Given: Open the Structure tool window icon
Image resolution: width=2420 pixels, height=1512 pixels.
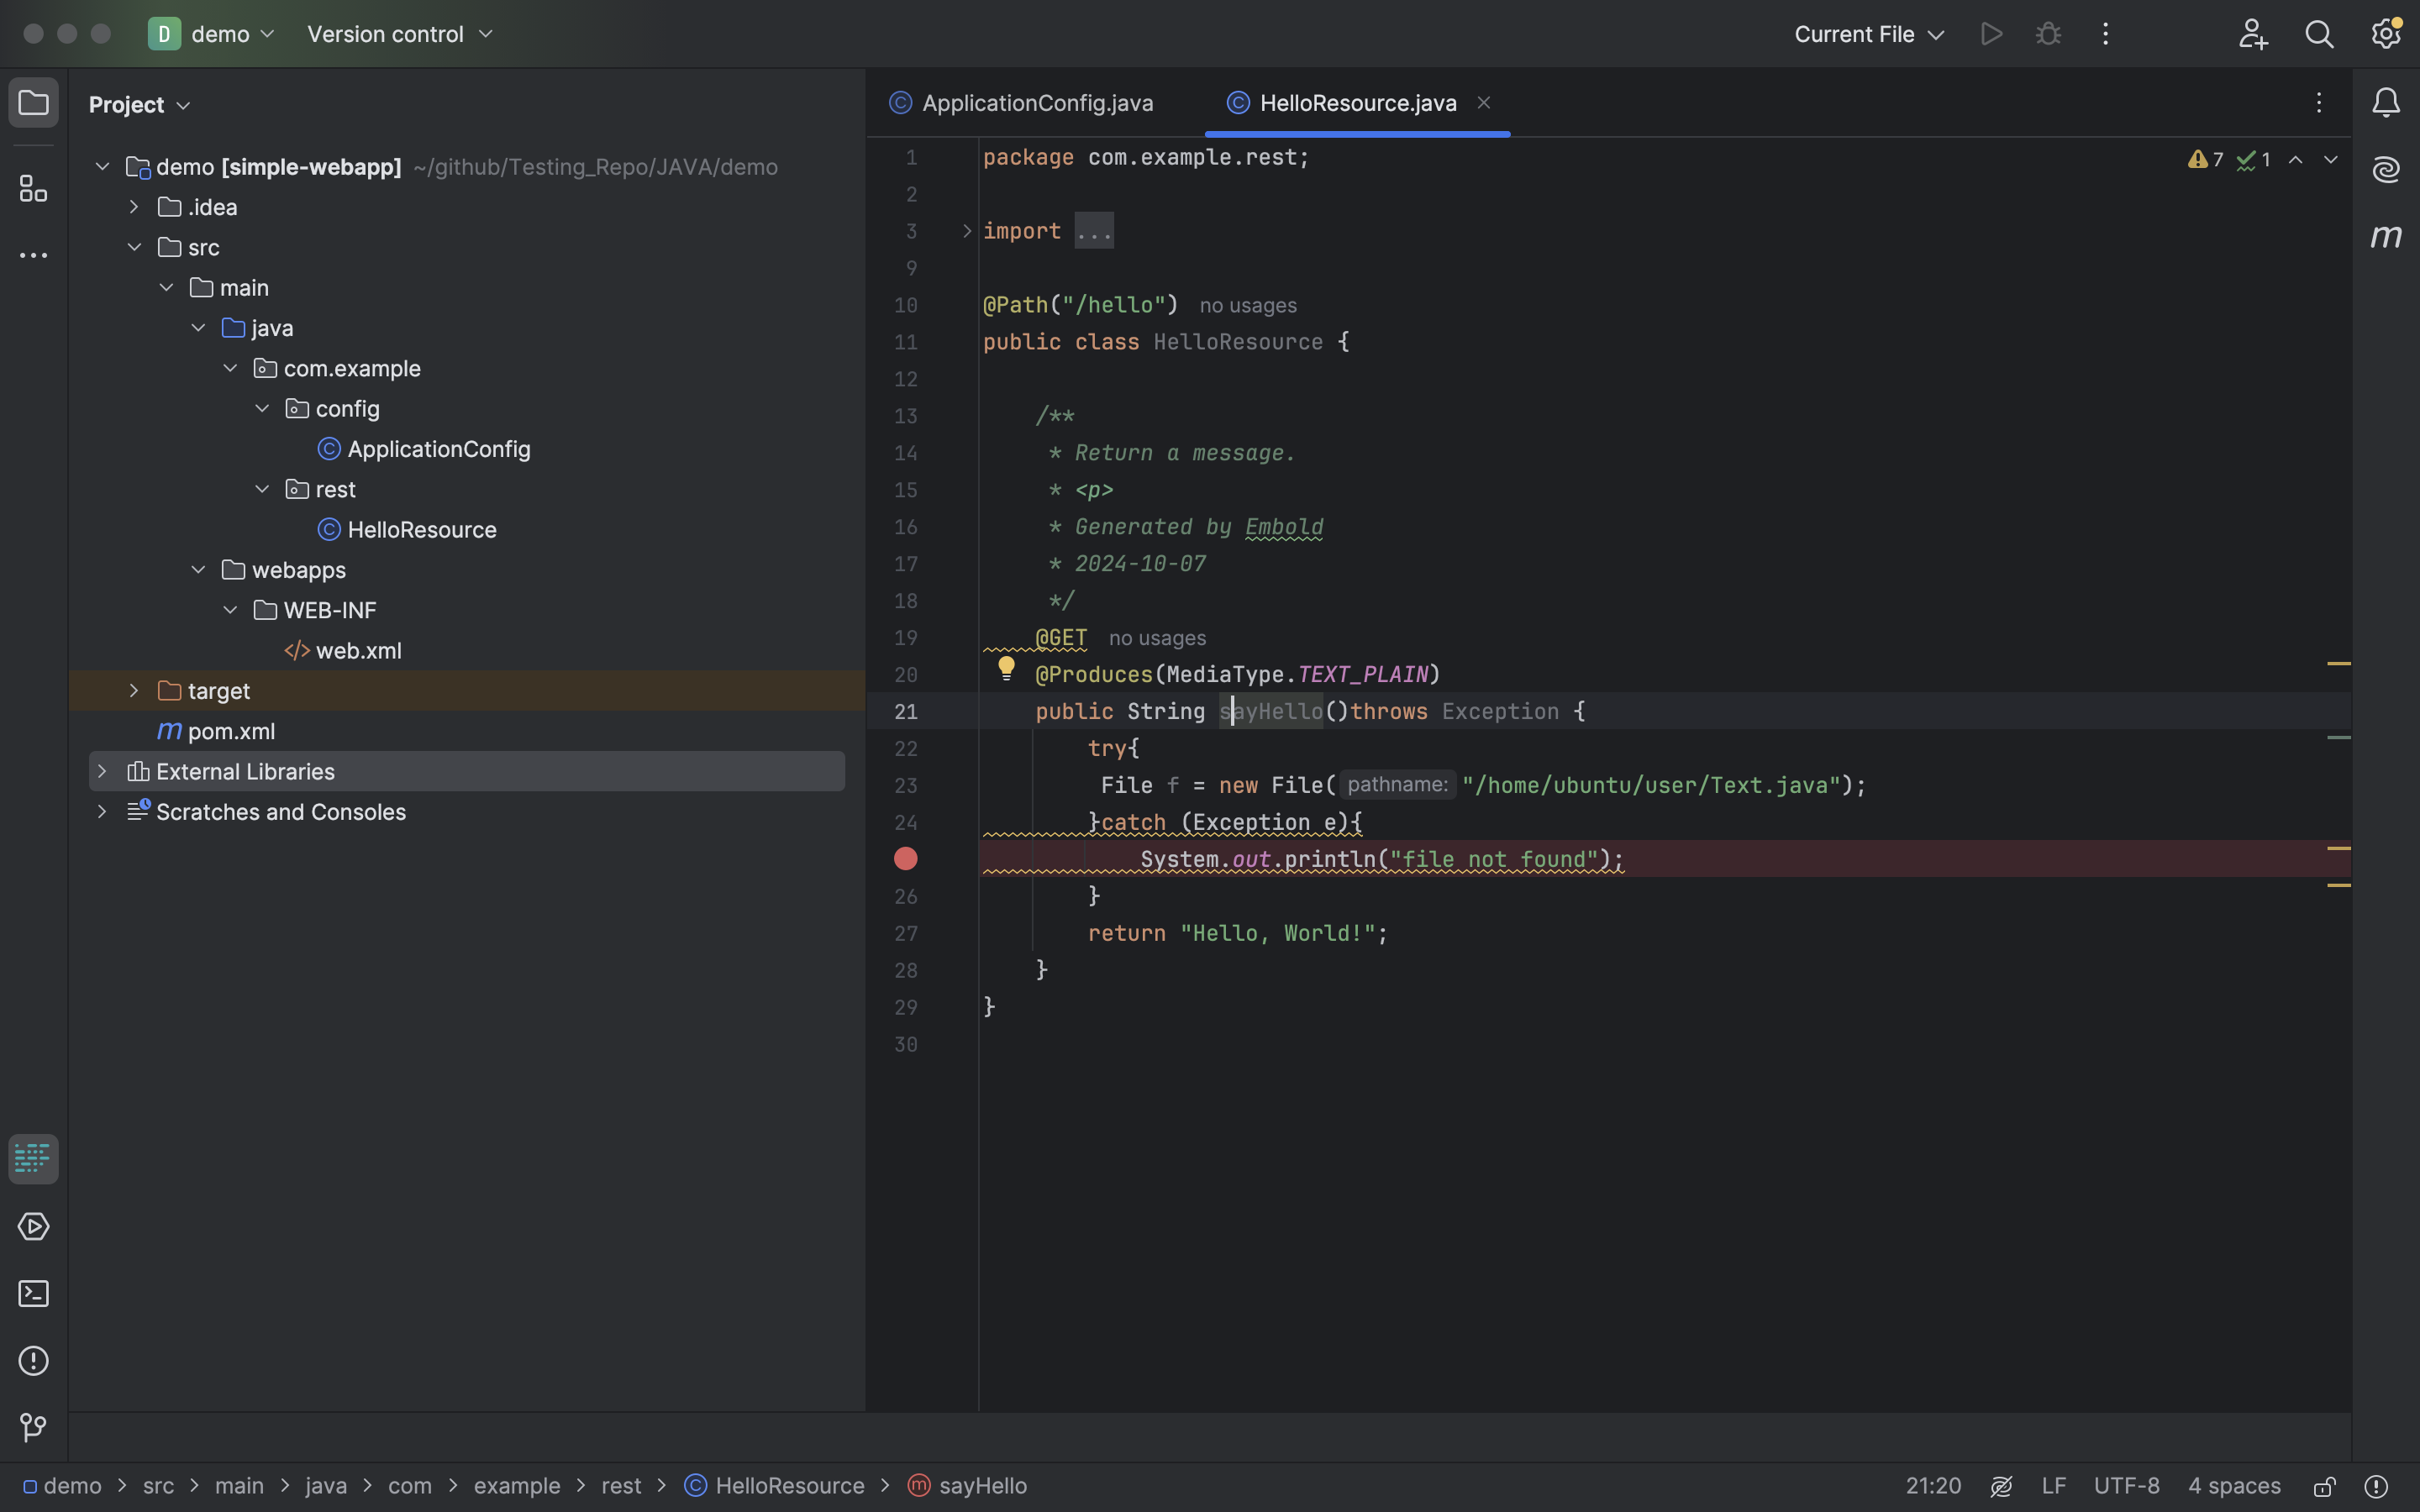Looking at the screenshot, I should pos(33,188).
